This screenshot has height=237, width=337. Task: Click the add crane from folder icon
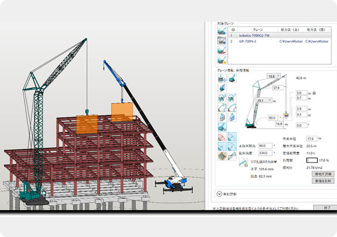click(x=221, y=41)
